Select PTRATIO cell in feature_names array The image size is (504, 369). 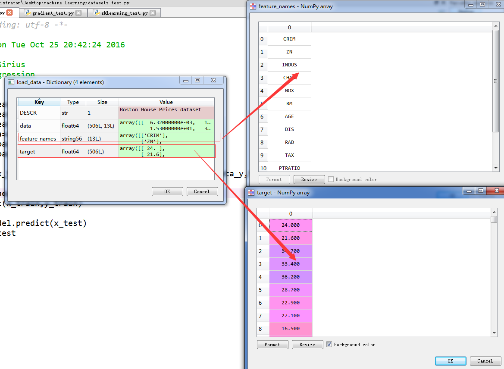[289, 167]
